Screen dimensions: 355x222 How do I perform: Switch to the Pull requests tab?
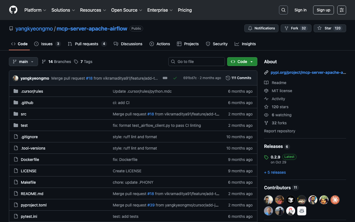tap(87, 44)
